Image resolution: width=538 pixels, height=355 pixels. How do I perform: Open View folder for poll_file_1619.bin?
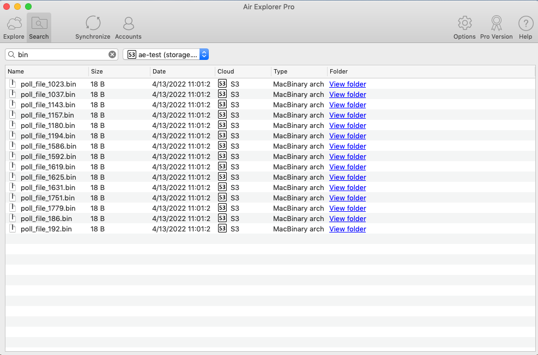[348, 167]
